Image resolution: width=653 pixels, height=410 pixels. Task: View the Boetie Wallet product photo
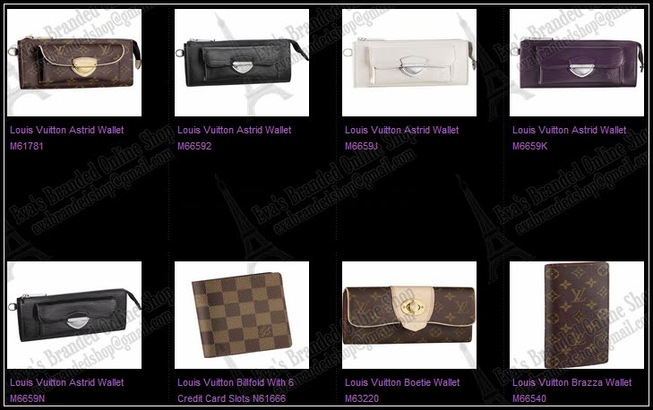click(409, 315)
